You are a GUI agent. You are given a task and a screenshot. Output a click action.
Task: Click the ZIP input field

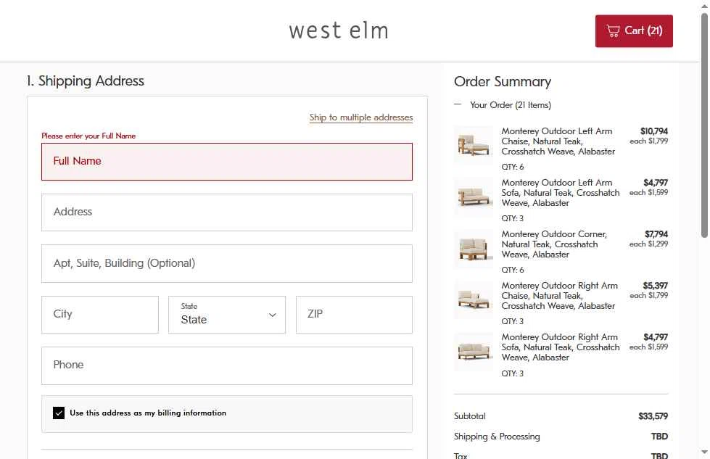(x=354, y=315)
